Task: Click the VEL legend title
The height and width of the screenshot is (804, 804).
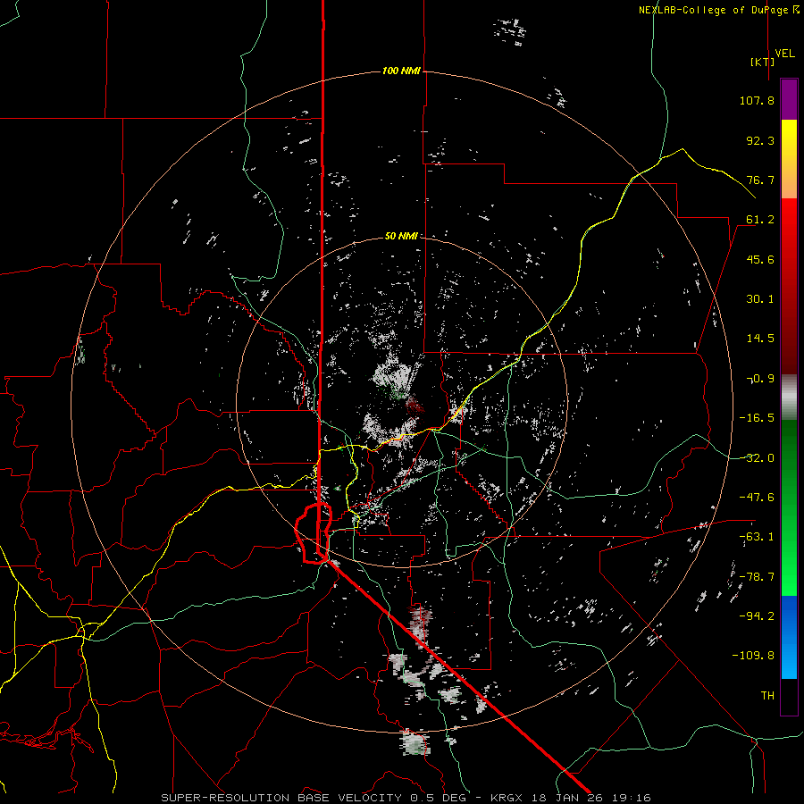Action: (x=784, y=54)
